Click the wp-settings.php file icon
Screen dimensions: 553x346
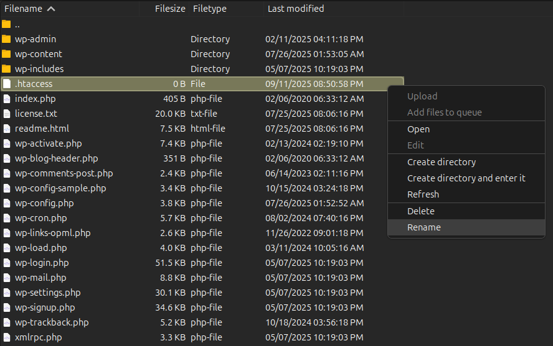point(7,293)
